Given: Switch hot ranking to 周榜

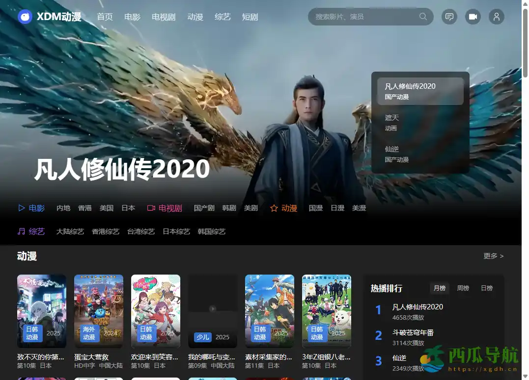Looking at the screenshot, I should [x=463, y=288].
